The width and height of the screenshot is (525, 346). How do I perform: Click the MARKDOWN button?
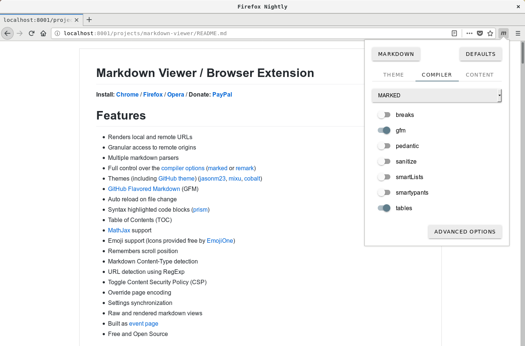[x=396, y=54]
